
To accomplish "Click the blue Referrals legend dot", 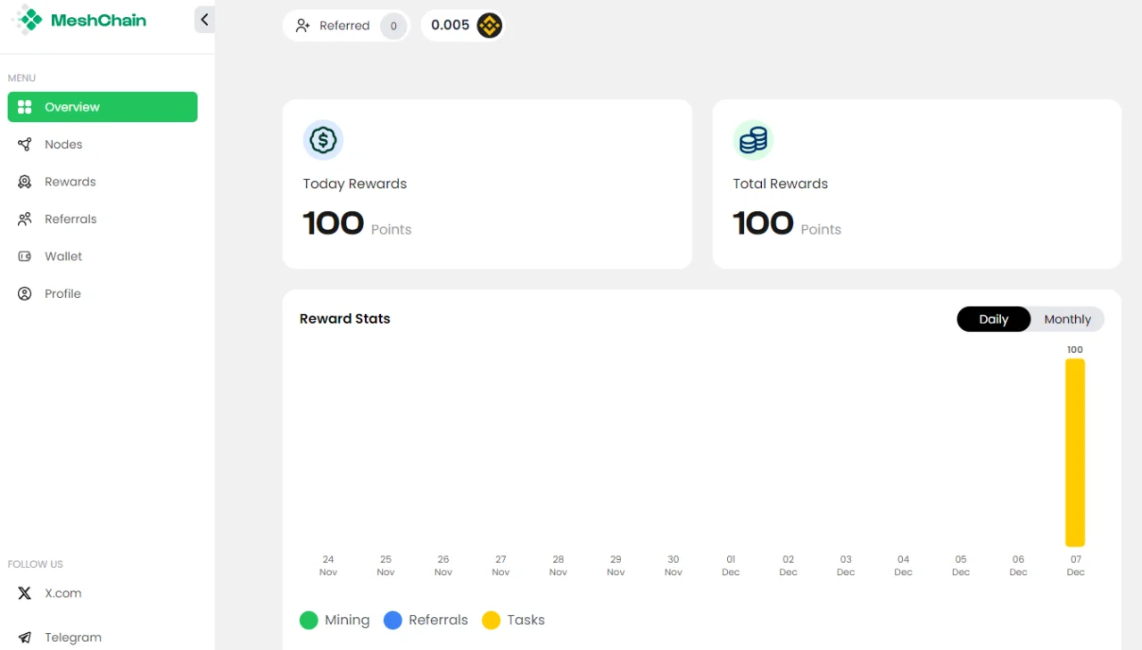I will pyautogui.click(x=393, y=621).
